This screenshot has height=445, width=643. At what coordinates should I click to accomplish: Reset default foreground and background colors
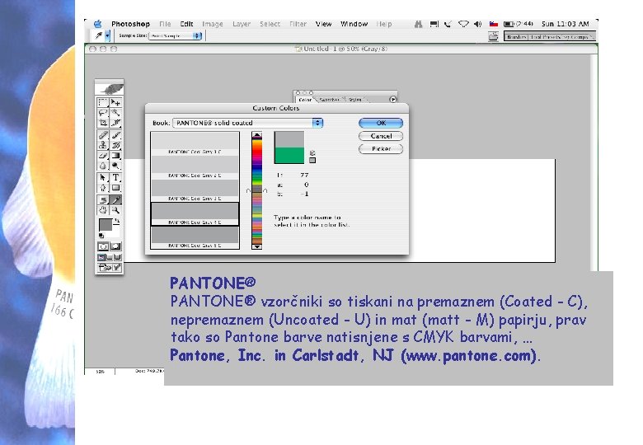(x=101, y=236)
